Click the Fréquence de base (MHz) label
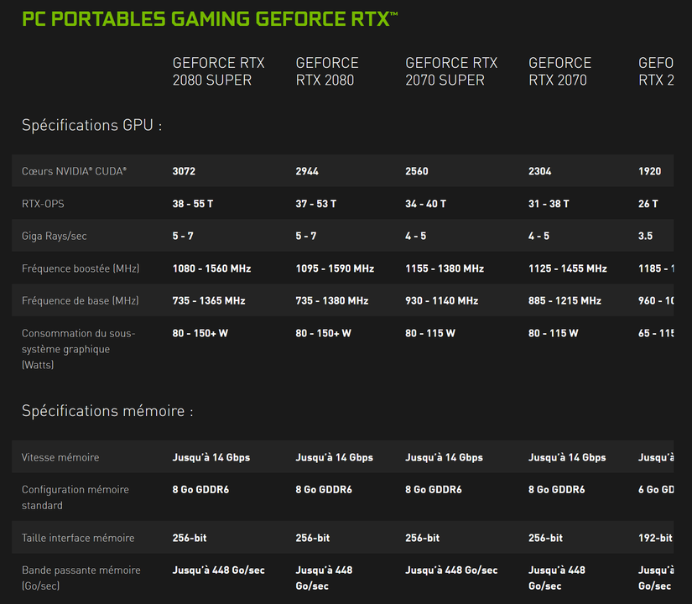Screen dimensions: 692x604 click(x=81, y=300)
